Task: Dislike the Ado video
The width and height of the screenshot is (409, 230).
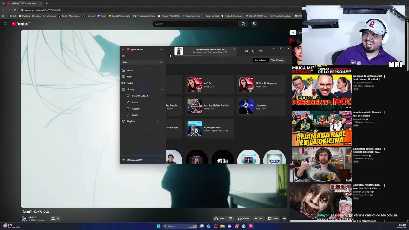Action: tap(230, 218)
